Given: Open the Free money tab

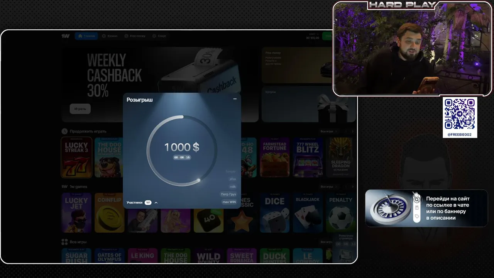Looking at the screenshot, I should 135,36.
